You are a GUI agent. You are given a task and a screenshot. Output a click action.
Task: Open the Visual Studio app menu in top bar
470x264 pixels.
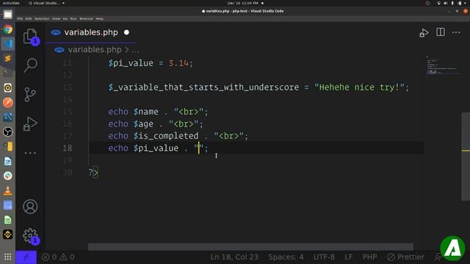click(46, 3)
